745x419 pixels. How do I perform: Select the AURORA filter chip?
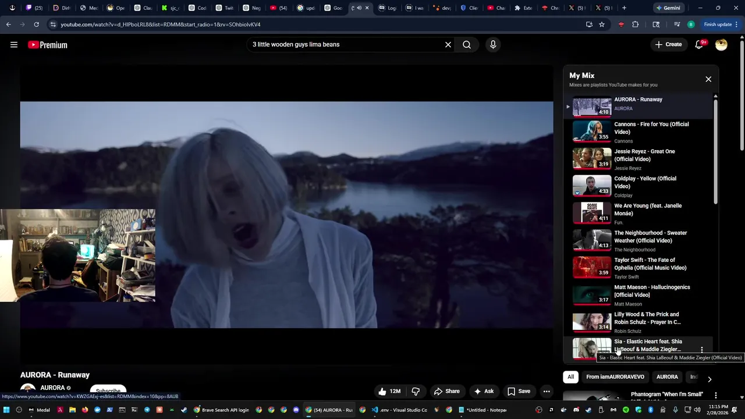point(667,377)
